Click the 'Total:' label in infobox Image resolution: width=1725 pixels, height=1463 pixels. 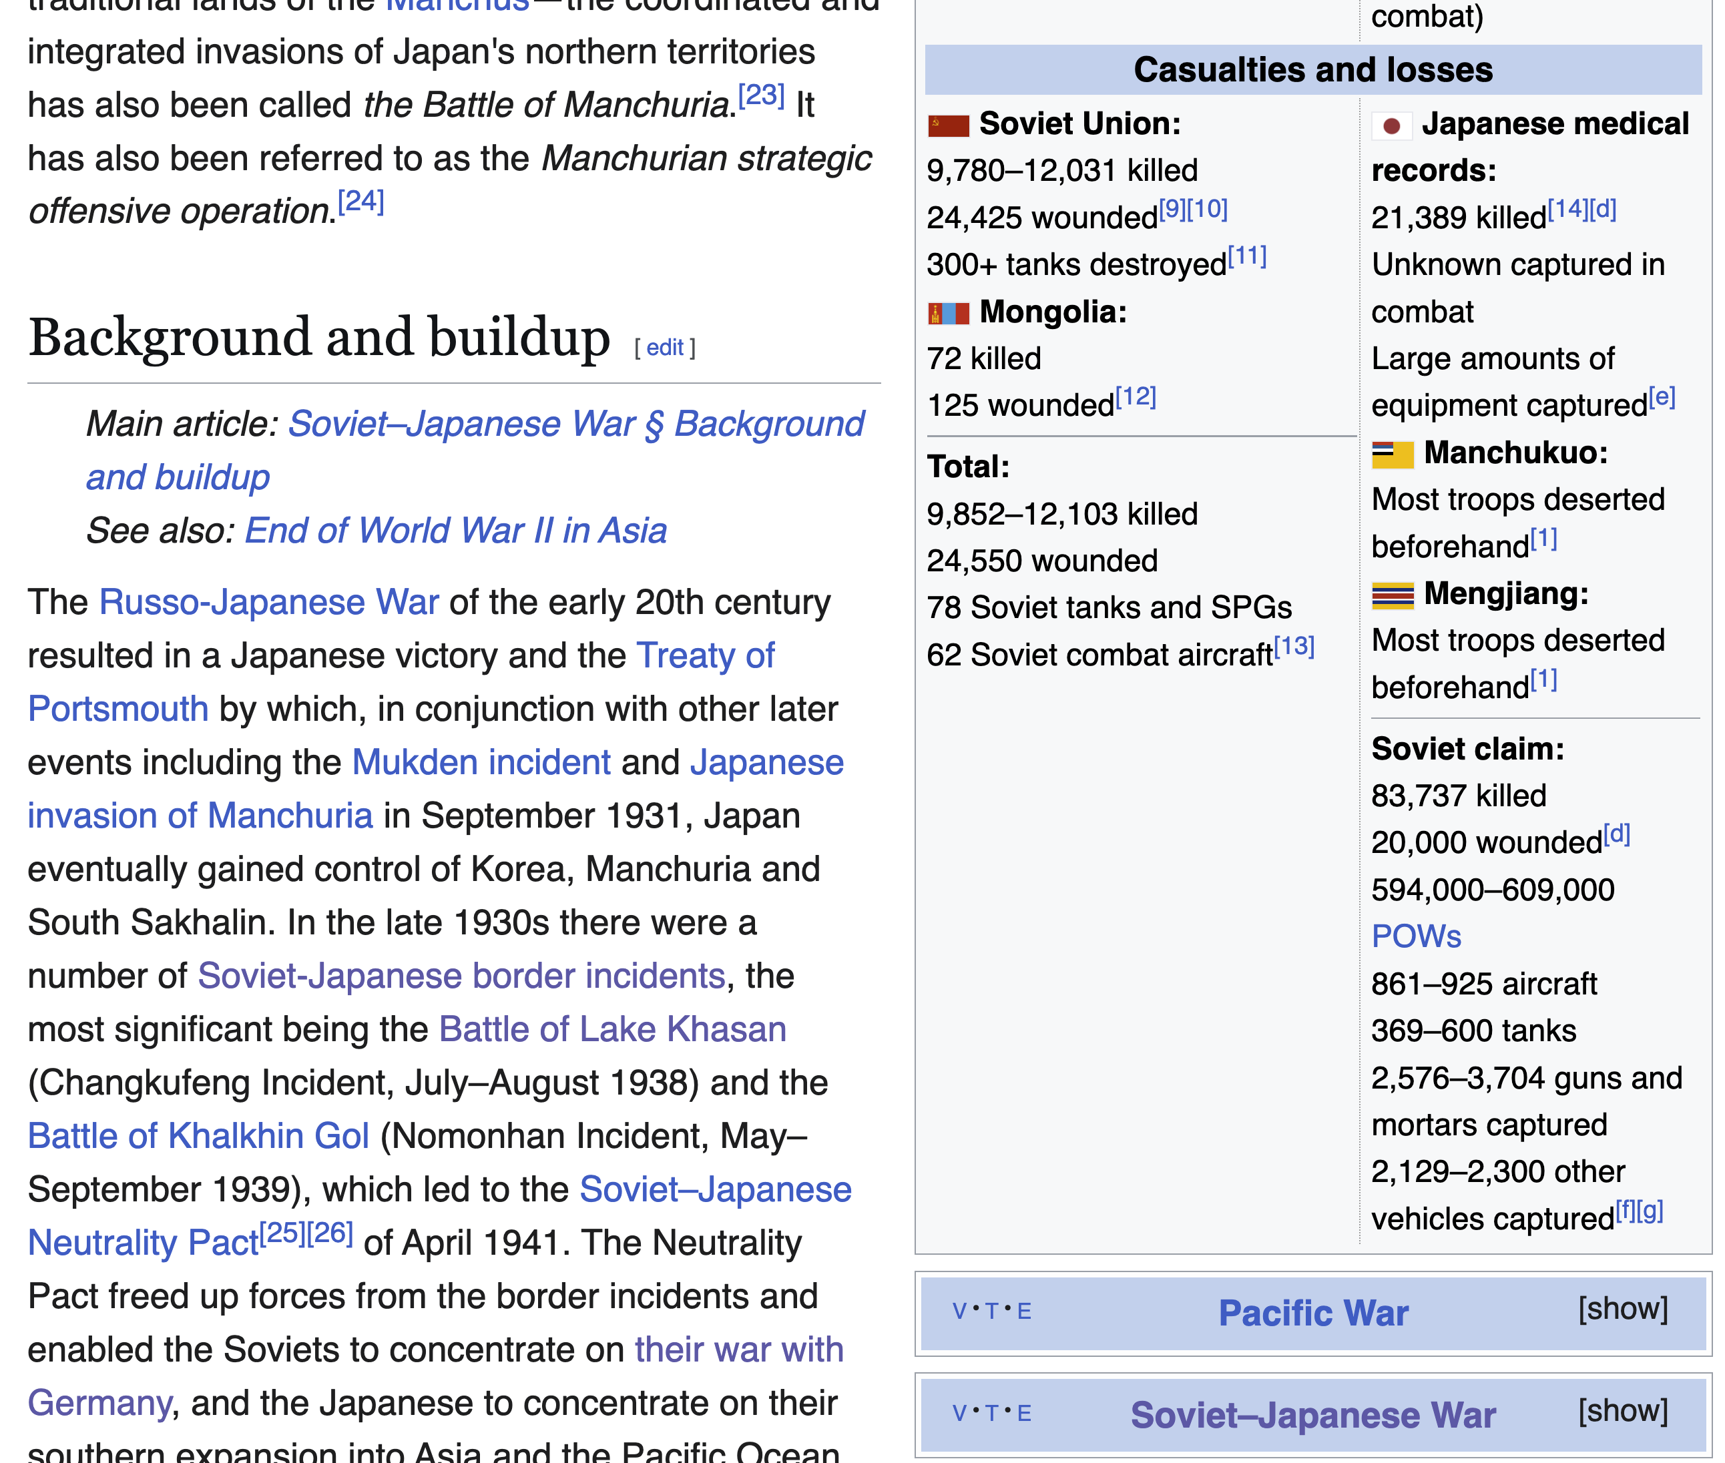pyautogui.click(x=968, y=467)
